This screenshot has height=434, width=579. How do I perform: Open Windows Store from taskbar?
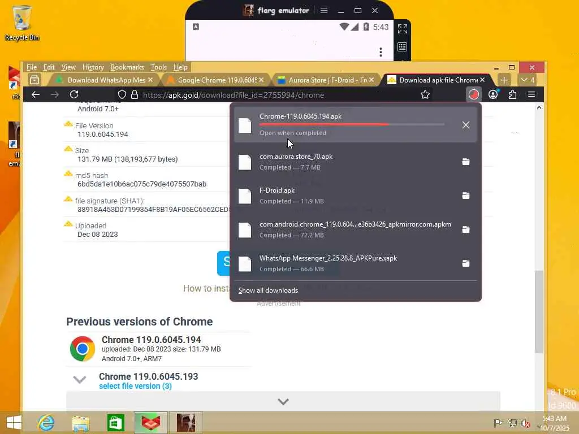[115, 423]
